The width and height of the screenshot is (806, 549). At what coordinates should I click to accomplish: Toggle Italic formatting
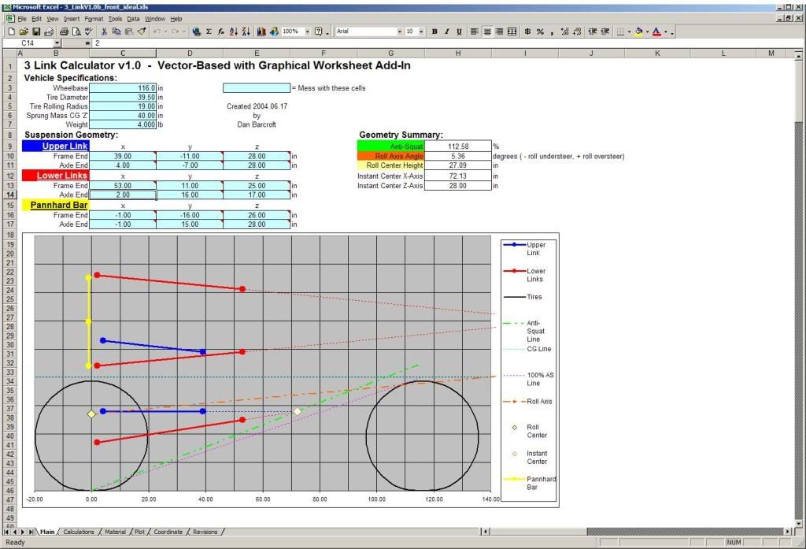(447, 32)
